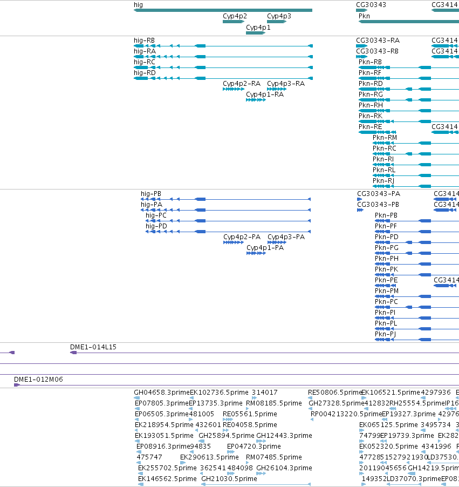Click the hig gene label
The width and height of the screenshot is (459, 487).
point(138,5)
